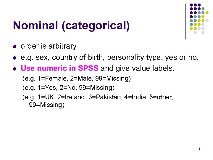Select the "1=Yes, 2=No, 99=Missing" example line

pyautogui.click(x=69, y=88)
